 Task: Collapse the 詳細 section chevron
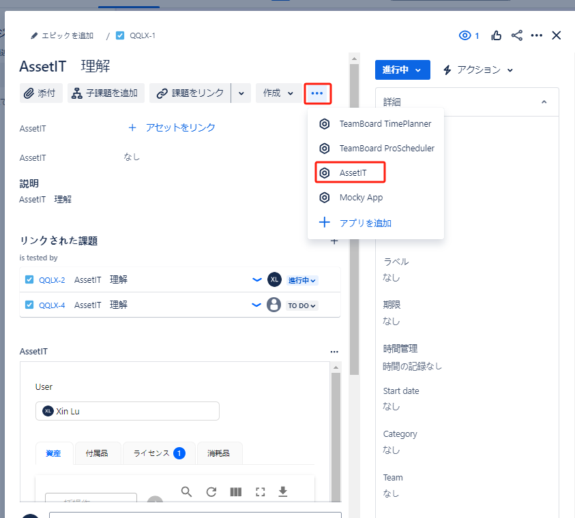[544, 102]
